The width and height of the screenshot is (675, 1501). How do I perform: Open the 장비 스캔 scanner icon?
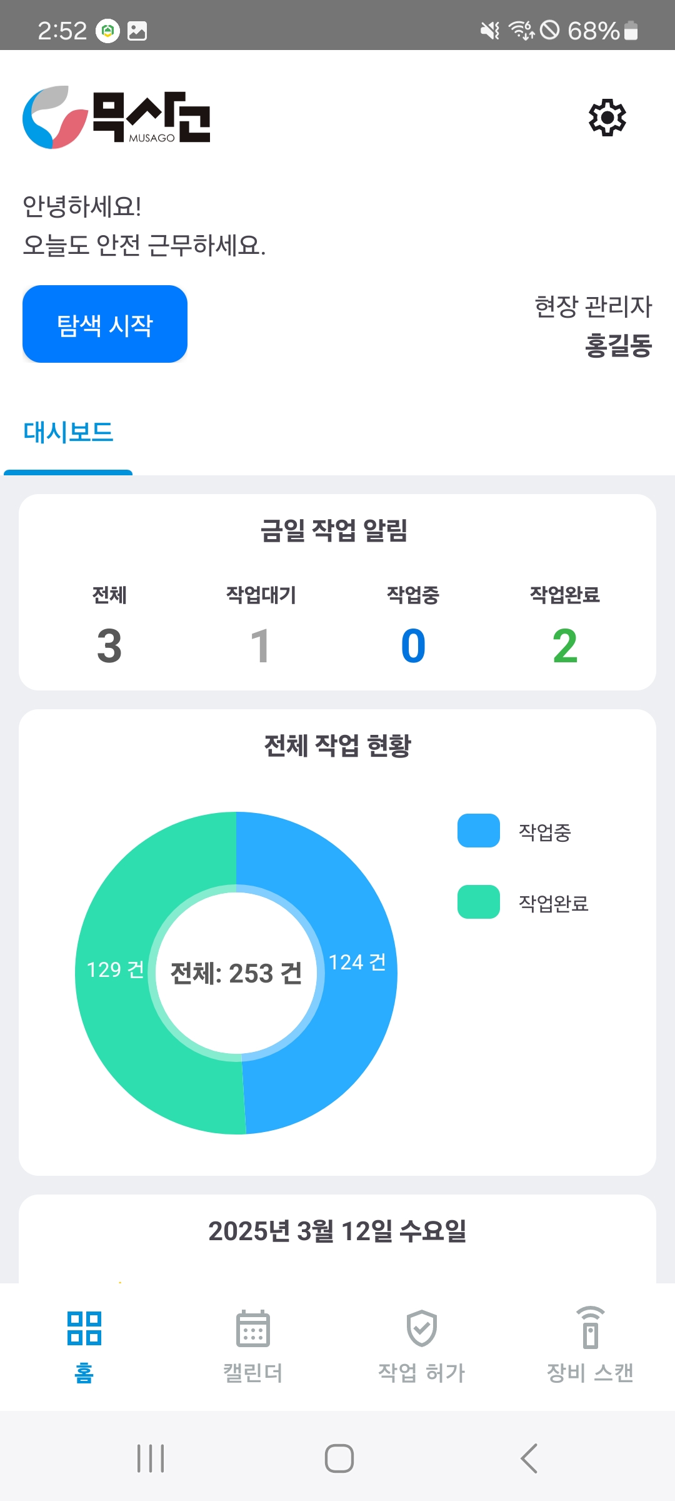coord(591,1328)
